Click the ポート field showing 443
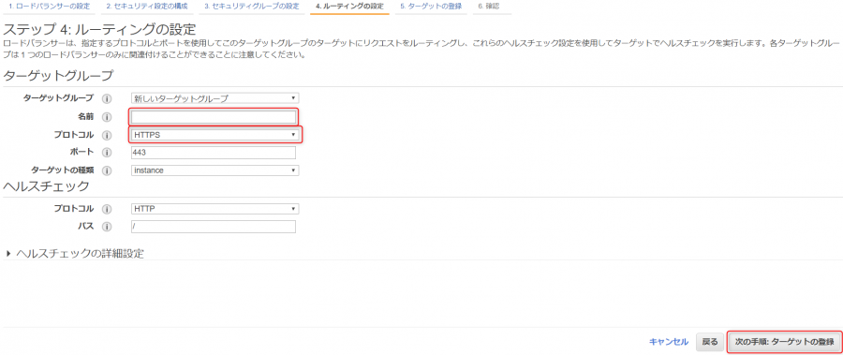843x355 pixels. tap(214, 153)
